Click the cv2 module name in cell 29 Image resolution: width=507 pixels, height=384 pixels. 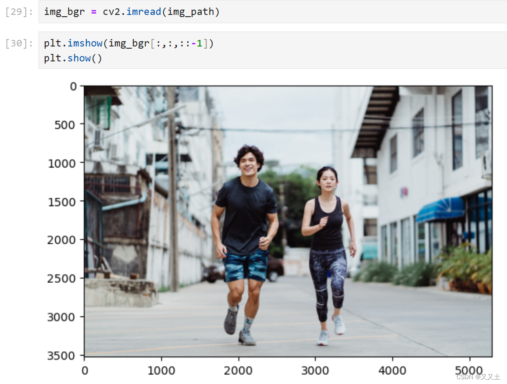click(113, 11)
